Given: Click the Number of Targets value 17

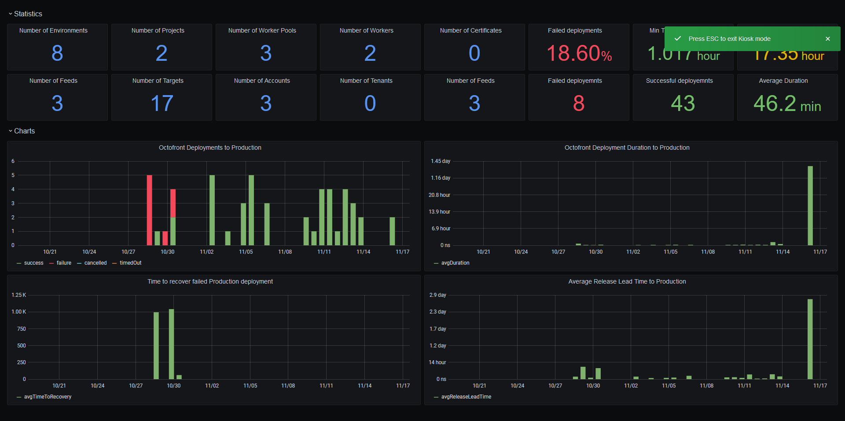Looking at the screenshot, I should point(162,103).
